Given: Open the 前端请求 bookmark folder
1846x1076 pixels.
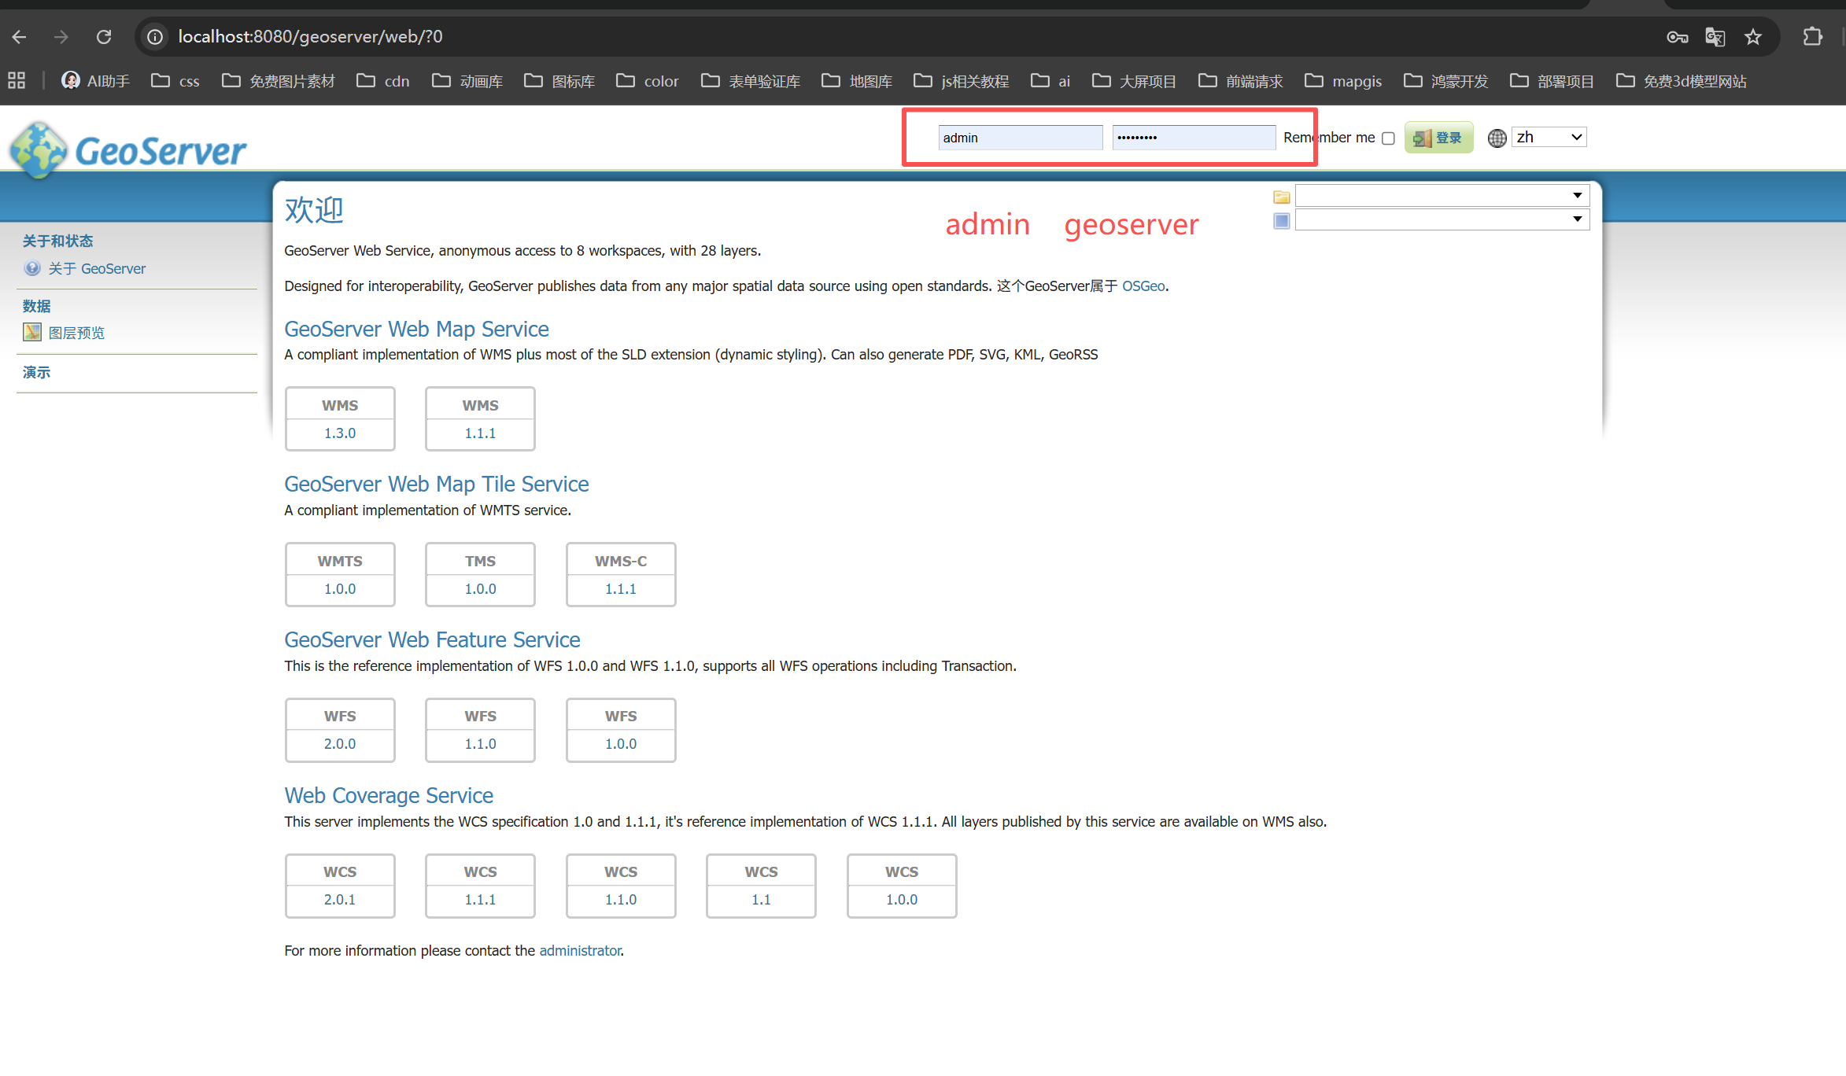Looking at the screenshot, I should [1240, 81].
